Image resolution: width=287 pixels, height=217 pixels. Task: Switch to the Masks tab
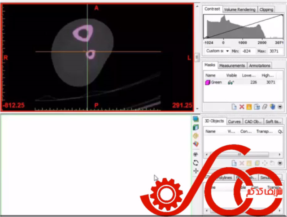click(x=210, y=65)
